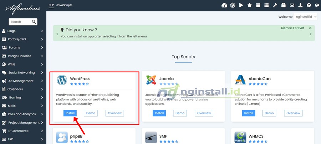Click the Gaming controller icon in sidebar

click(x=4, y=98)
